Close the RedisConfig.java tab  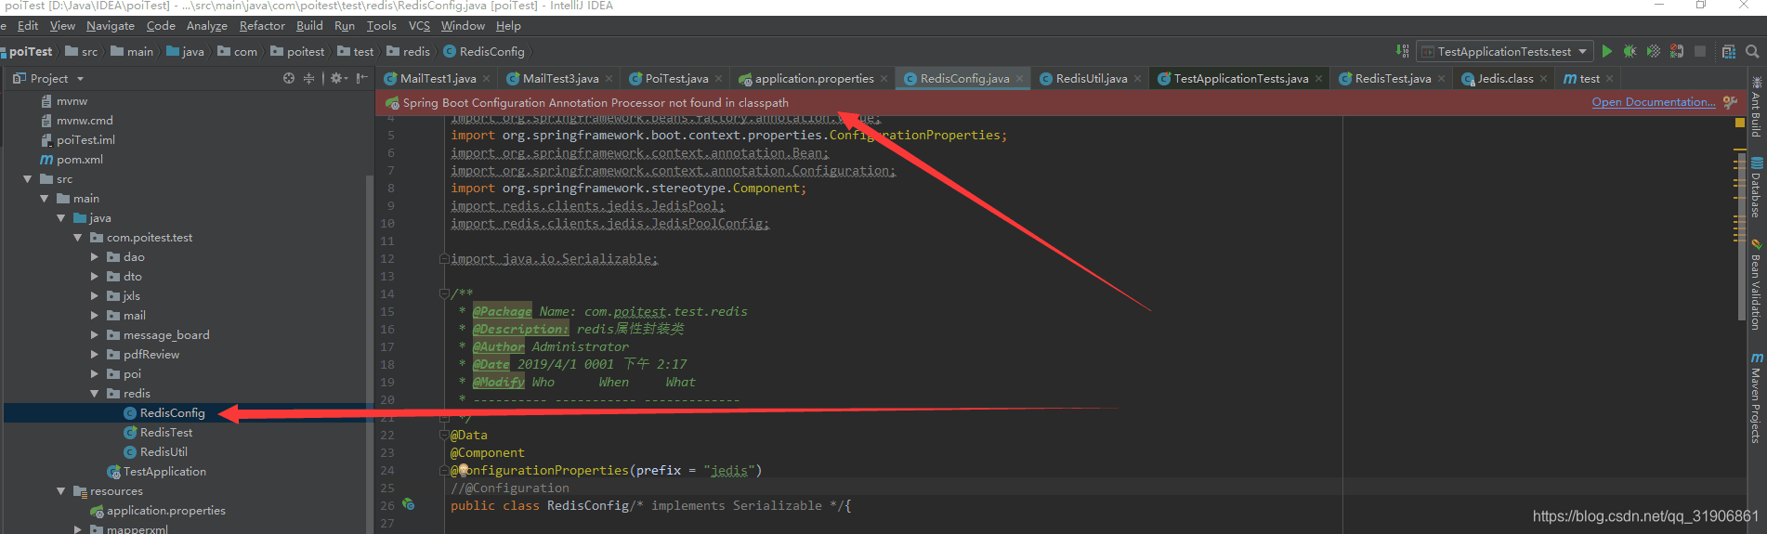(x=1019, y=78)
